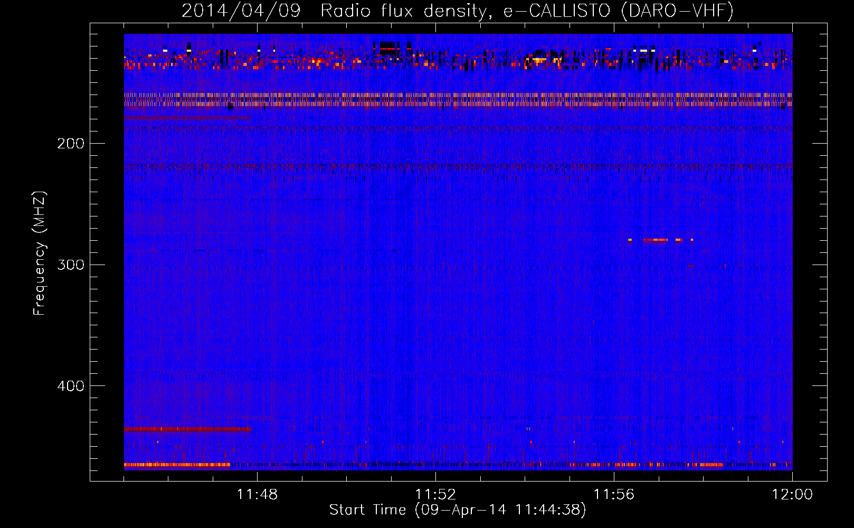The width and height of the screenshot is (854, 528).
Task: Select the 'Frequency (MHZ)' axis label
Action: tap(40, 253)
